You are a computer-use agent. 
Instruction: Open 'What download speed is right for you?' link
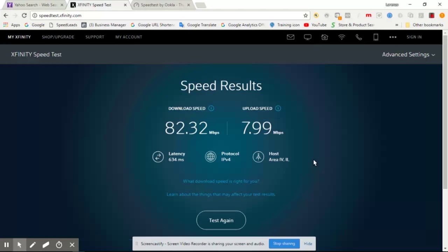click(221, 181)
